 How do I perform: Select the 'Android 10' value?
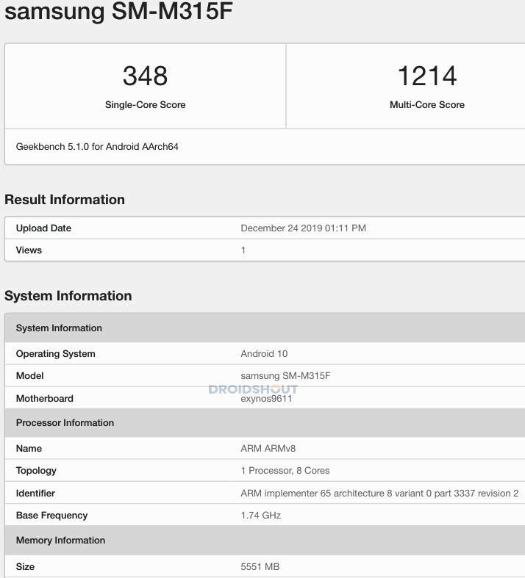(264, 354)
